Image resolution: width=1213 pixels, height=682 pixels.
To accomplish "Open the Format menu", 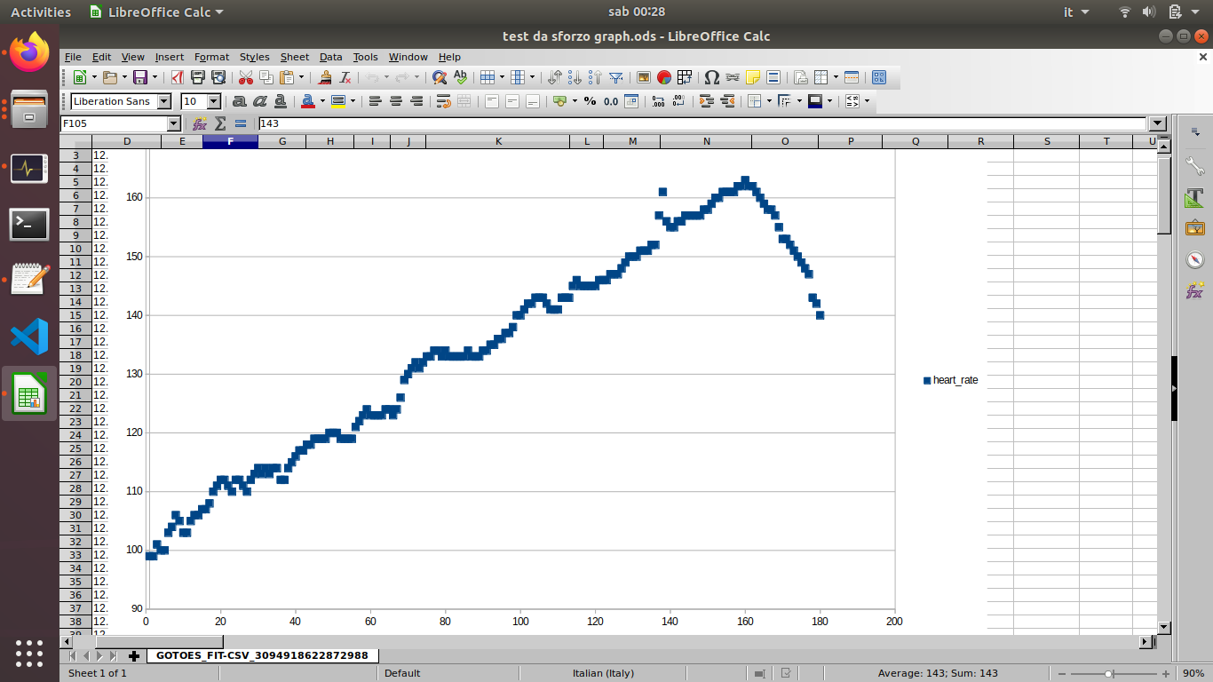I will (x=211, y=57).
